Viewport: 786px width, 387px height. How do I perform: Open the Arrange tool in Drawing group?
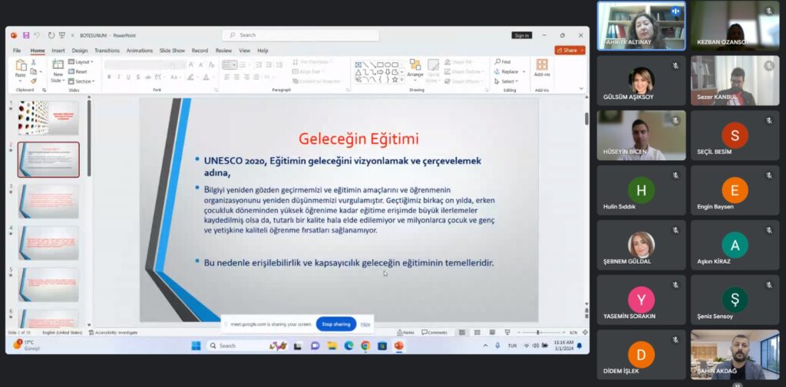[415, 69]
